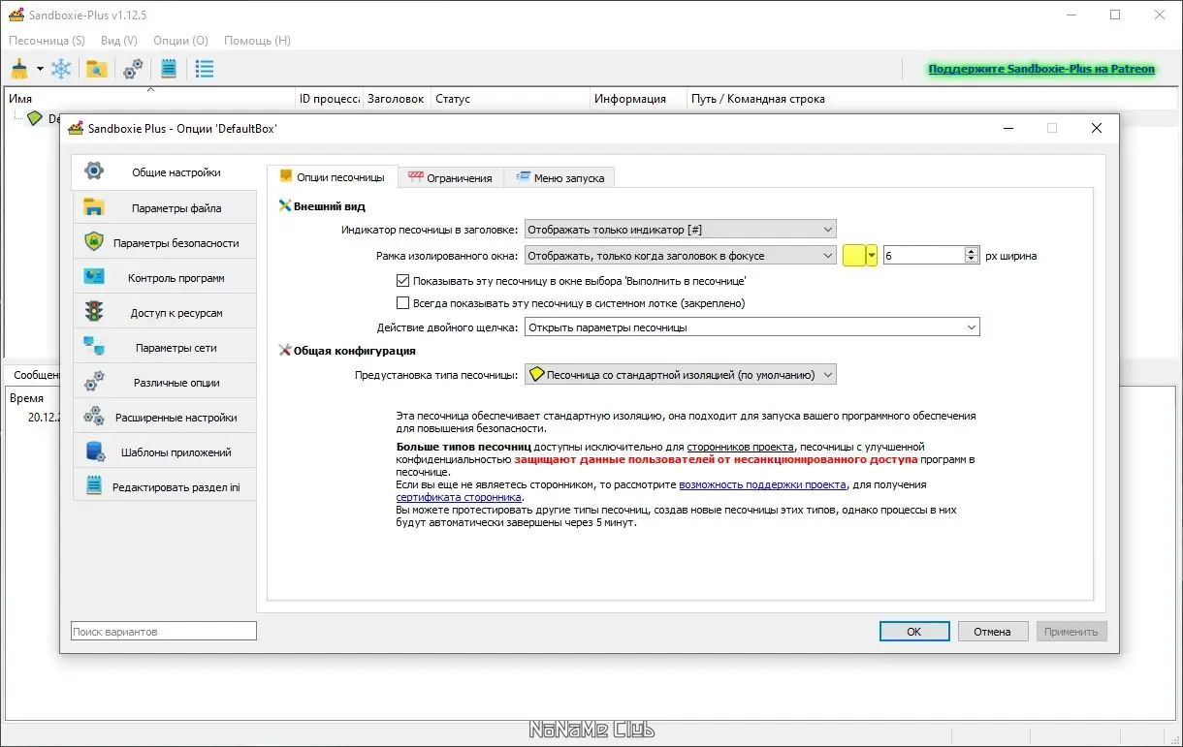Open the gears settings icon in toolbar
Image resolution: width=1183 pixels, height=747 pixels.
point(133,69)
